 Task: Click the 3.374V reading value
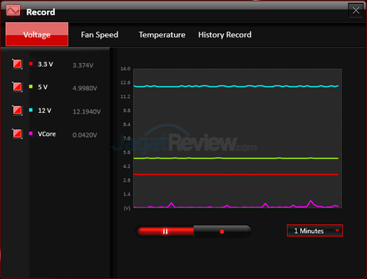coord(83,65)
